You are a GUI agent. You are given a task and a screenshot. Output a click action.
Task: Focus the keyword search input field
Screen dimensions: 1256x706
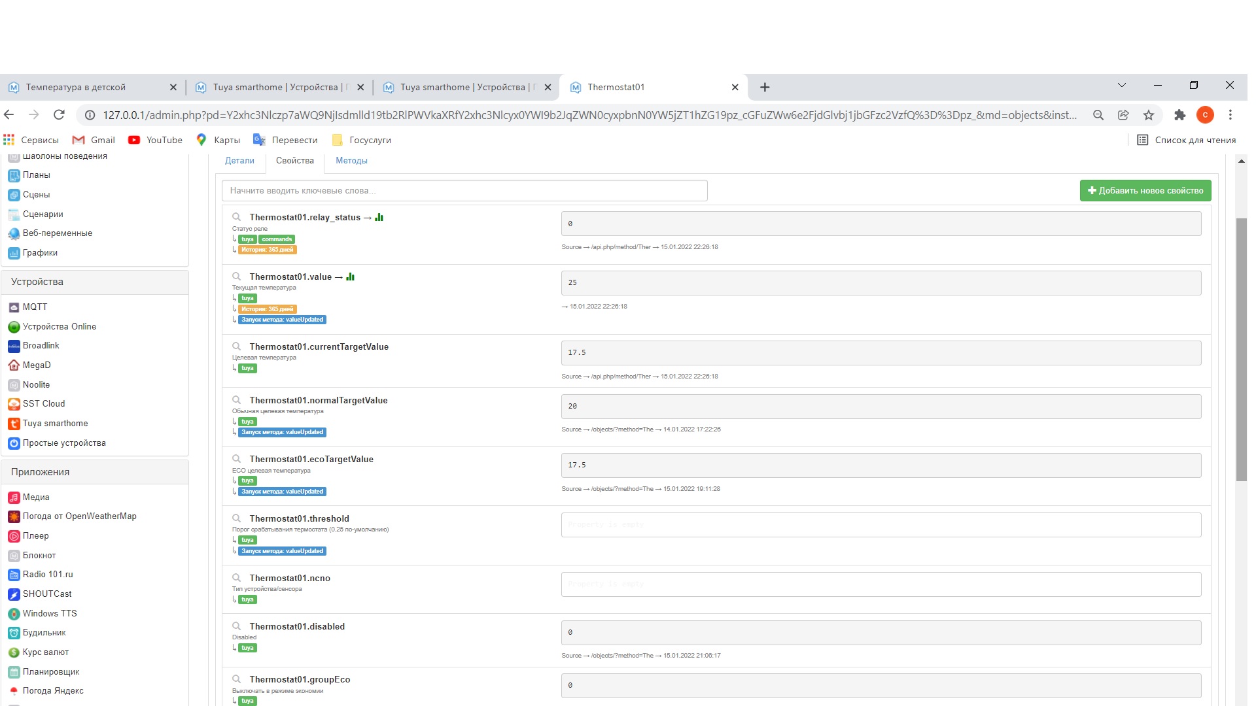point(464,191)
